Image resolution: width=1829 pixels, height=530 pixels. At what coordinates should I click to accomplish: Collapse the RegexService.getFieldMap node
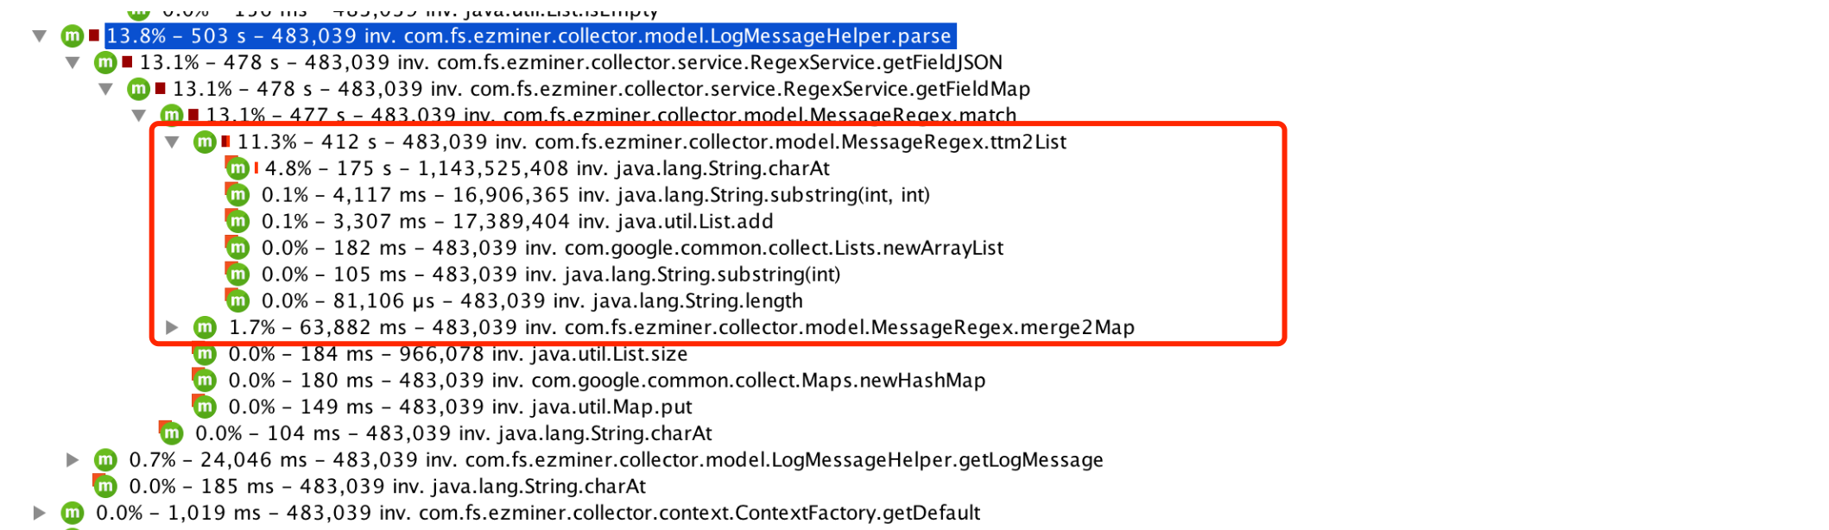tap(106, 89)
